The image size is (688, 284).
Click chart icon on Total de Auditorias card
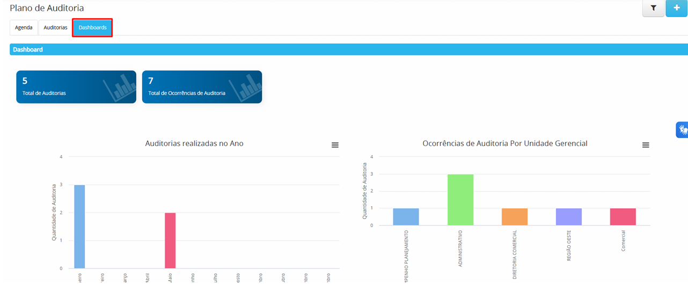[119, 88]
